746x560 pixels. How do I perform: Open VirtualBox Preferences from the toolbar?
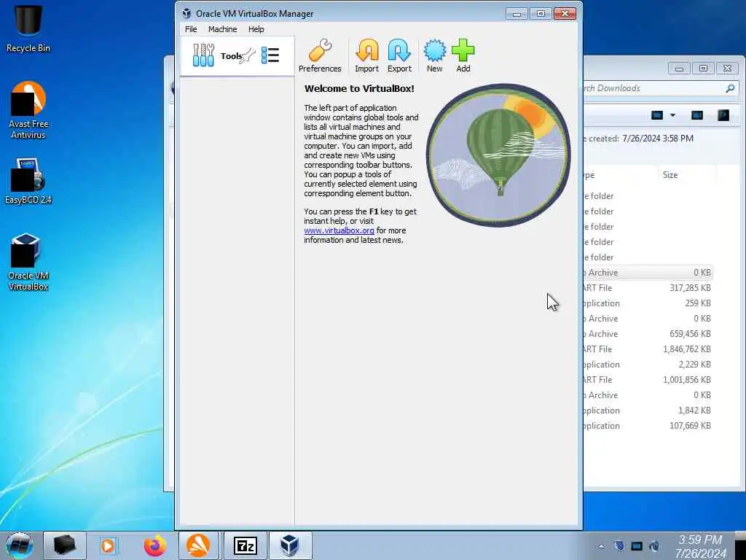pos(320,55)
